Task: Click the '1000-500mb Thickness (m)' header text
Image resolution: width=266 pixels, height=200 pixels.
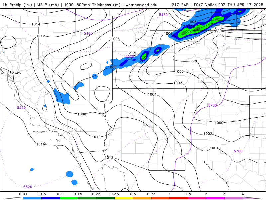Action: click(x=92, y=5)
